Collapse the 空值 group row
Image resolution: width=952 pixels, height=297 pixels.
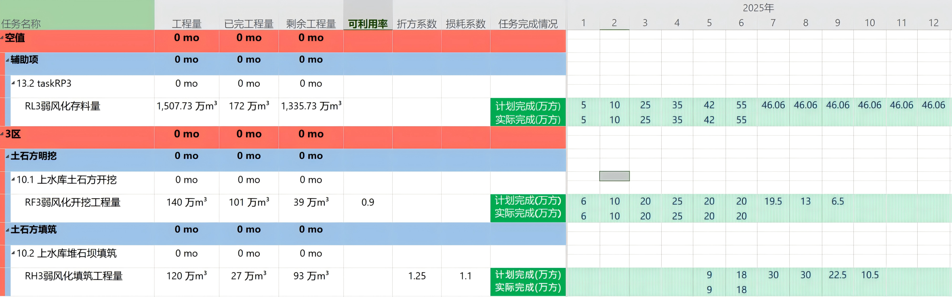click(2, 37)
